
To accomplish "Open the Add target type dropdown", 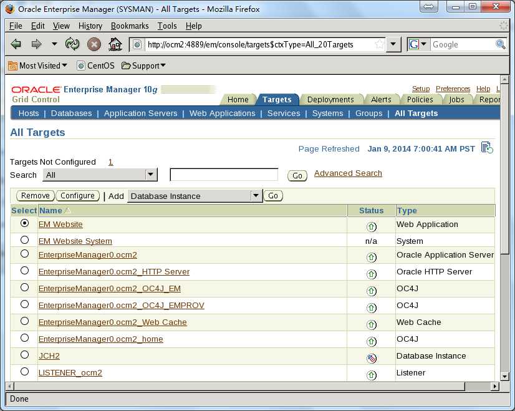I will click(x=195, y=196).
